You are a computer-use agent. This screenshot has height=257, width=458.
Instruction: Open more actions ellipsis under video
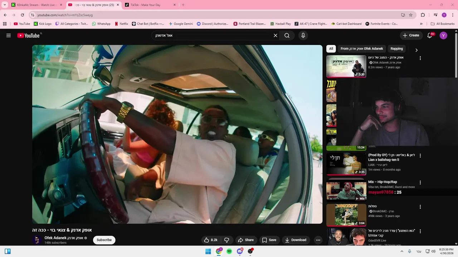318,240
